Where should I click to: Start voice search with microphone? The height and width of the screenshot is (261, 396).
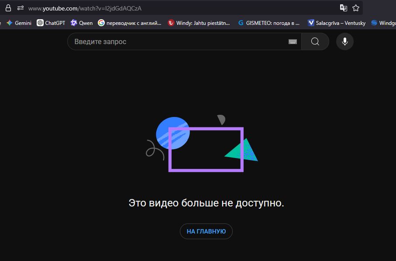tap(345, 41)
